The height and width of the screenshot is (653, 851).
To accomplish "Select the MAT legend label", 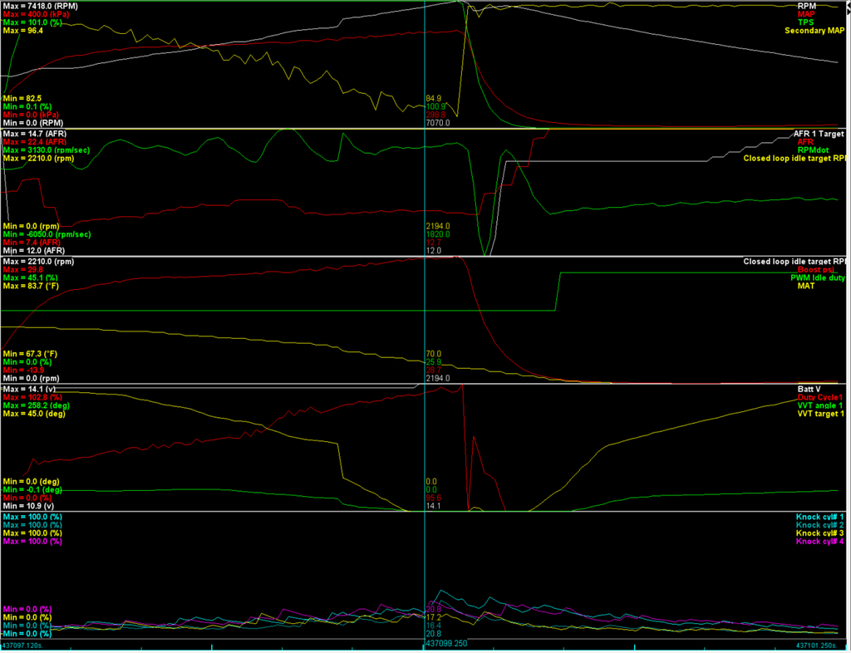I will pyautogui.click(x=806, y=286).
